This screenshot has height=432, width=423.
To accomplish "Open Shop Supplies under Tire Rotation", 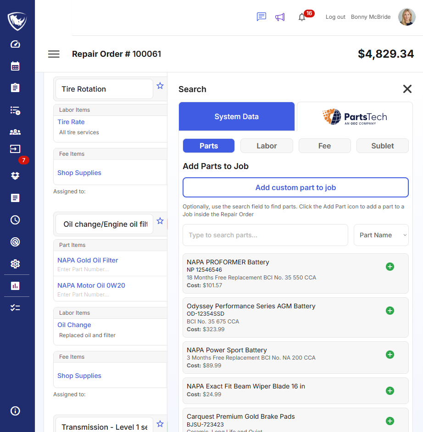I will pos(79,173).
